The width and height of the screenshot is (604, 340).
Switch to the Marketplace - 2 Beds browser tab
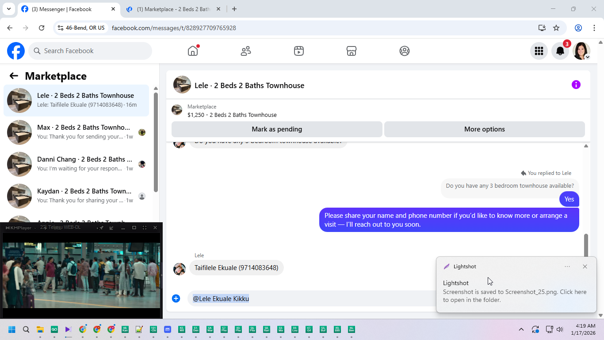click(173, 9)
